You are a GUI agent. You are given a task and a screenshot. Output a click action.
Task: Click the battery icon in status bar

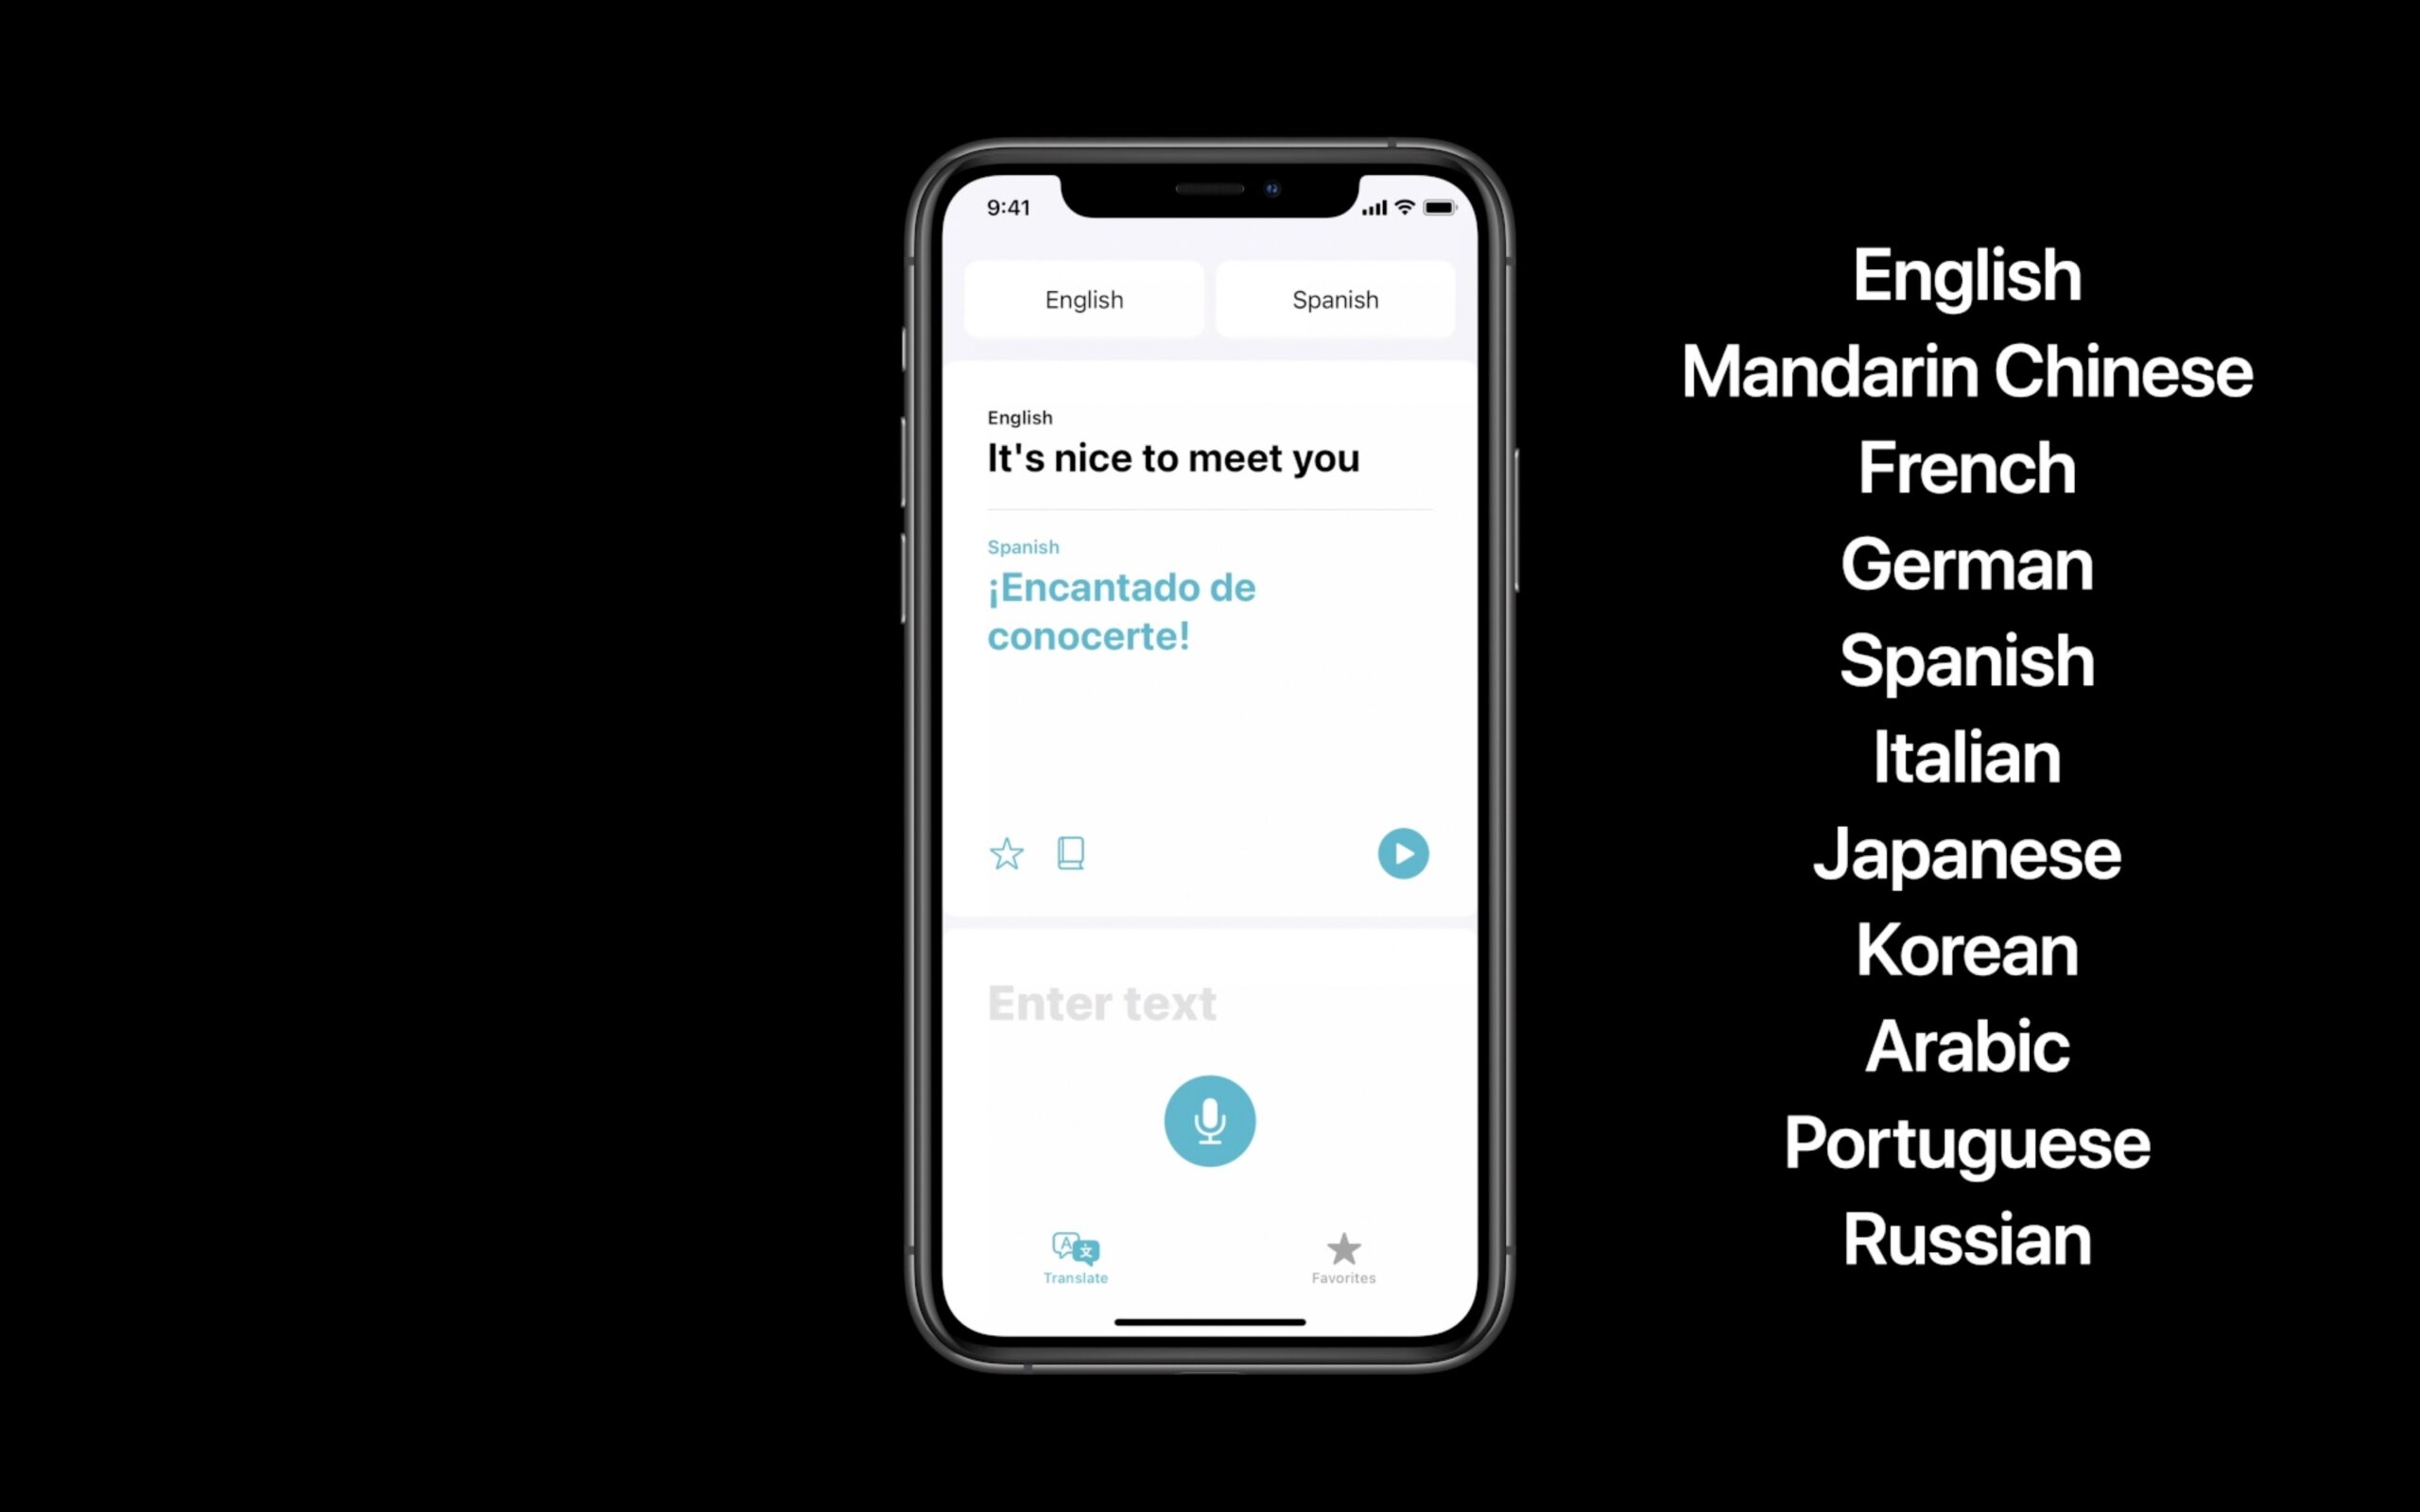[x=1438, y=207]
